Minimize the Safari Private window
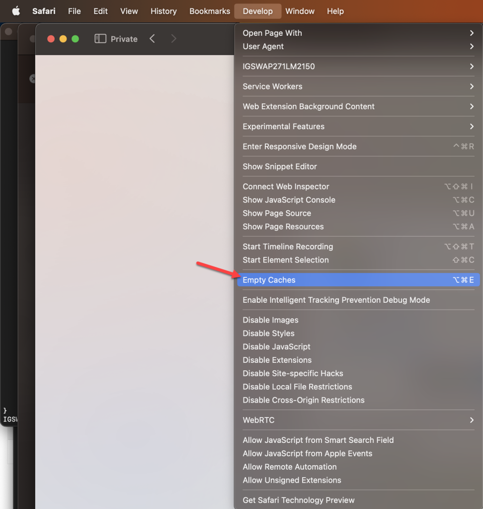Image resolution: width=483 pixels, height=509 pixels. coord(63,39)
